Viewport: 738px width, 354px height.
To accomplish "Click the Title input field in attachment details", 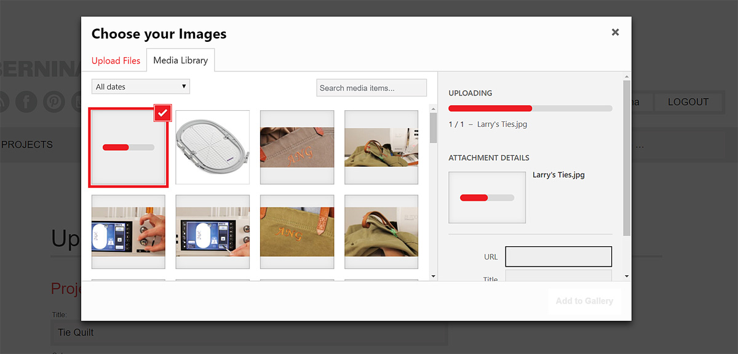I will (558, 275).
